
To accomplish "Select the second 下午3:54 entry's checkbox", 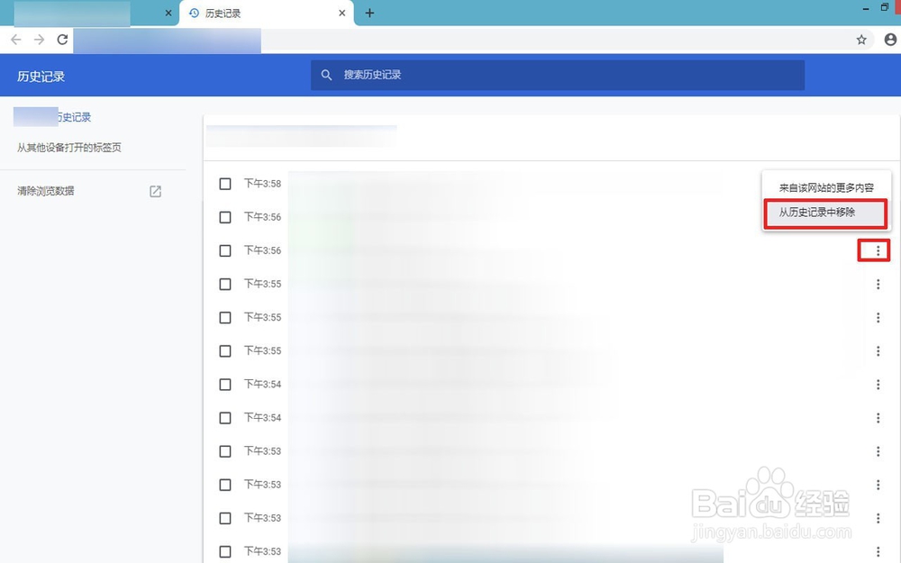I will [x=225, y=418].
